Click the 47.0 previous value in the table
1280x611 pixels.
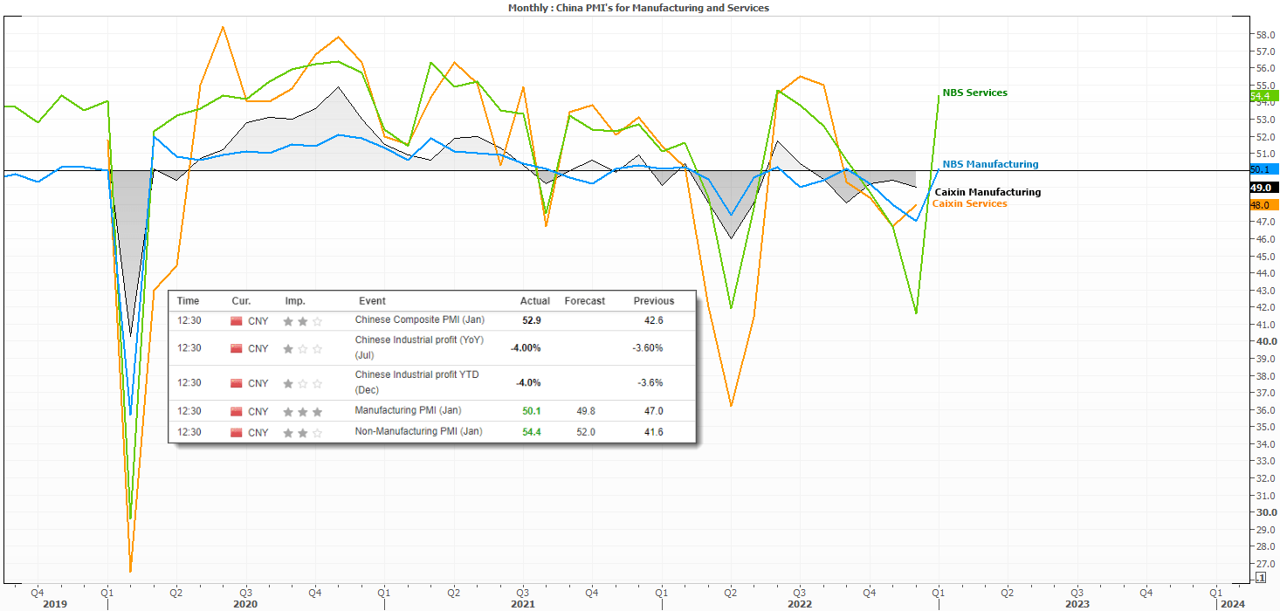pyautogui.click(x=654, y=411)
